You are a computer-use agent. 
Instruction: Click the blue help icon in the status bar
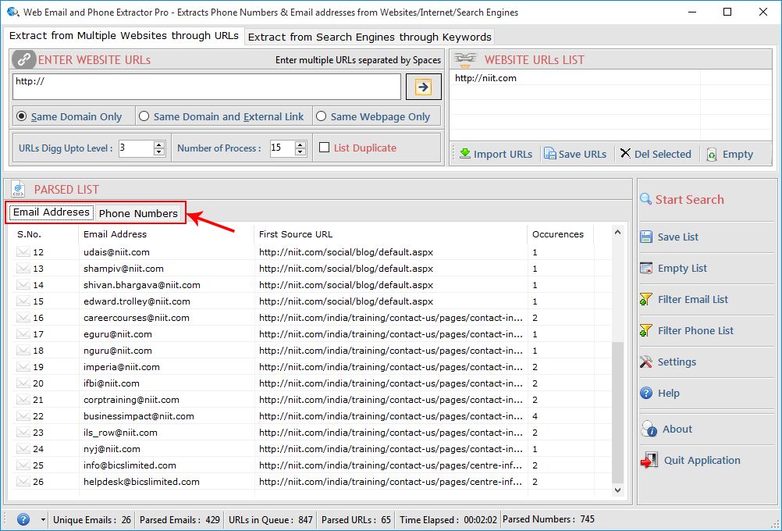(23, 519)
